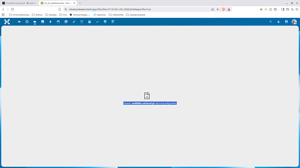300x168 pixels.
Task: Open Nextcloud unified search magnifier
Action: pos(270,22)
